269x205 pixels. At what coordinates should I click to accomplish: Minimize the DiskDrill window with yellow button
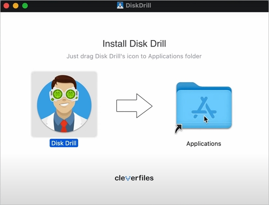pyautogui.click(x=16, y=6)
